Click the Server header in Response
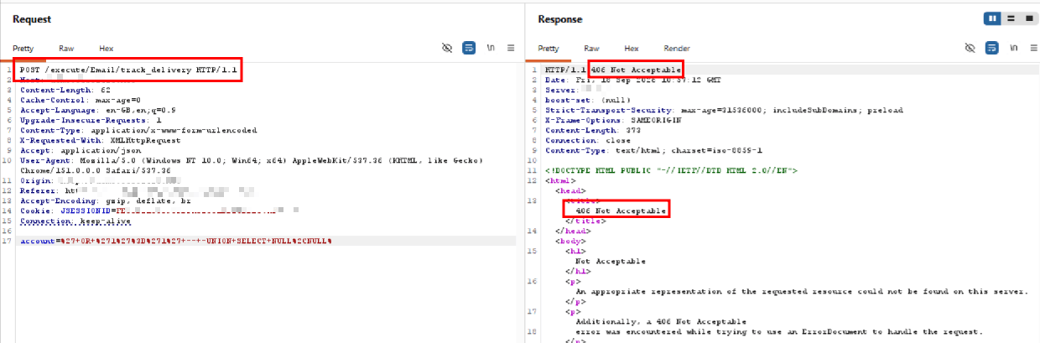 (x=575, y=89)
